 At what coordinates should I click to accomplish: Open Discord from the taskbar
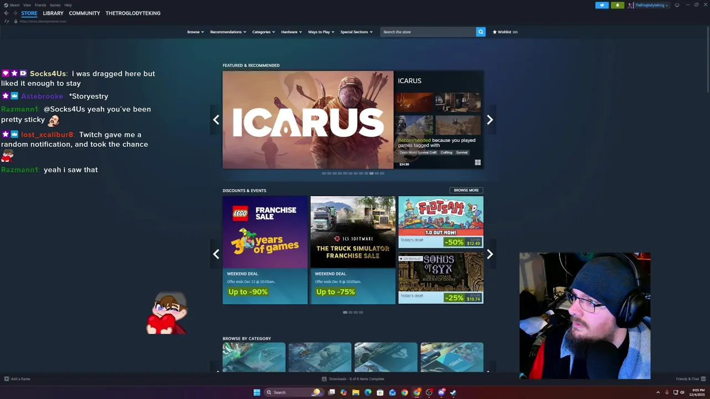point(441,392)
